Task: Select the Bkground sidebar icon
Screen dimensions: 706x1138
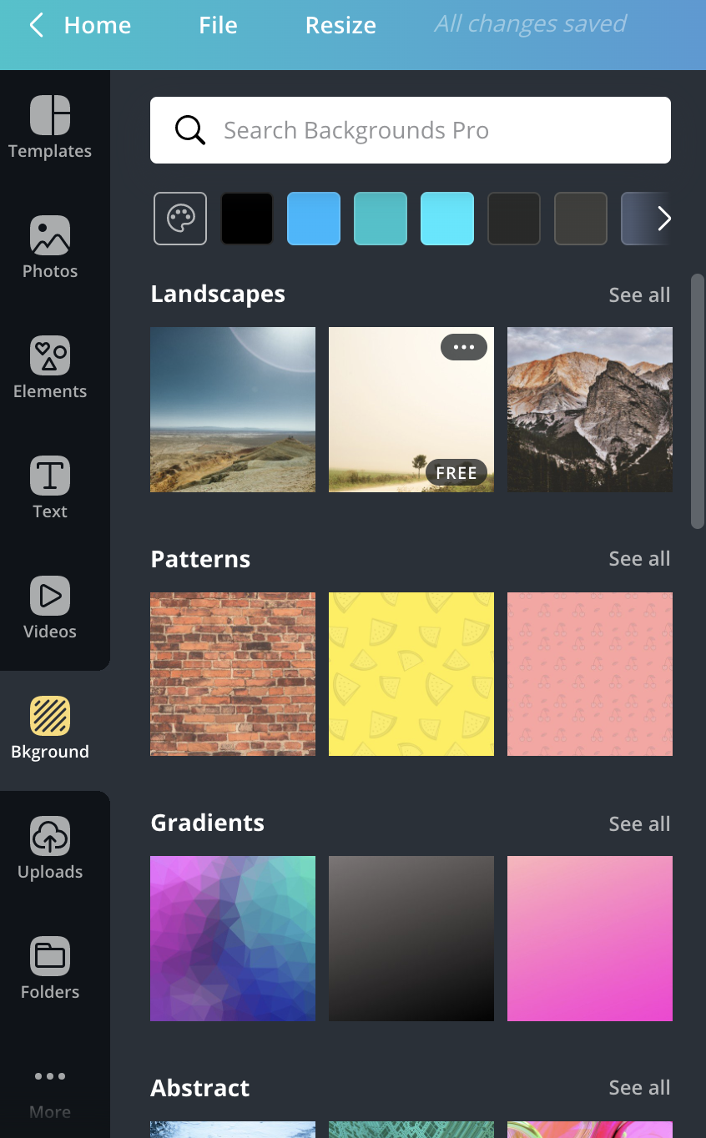Action: click(x=50, y=726)
